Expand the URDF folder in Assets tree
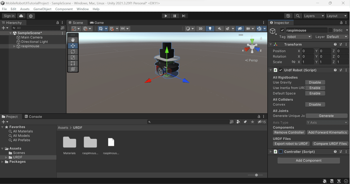Image resolution: width=350 pixels, height=184 pixels. point(6,157)
